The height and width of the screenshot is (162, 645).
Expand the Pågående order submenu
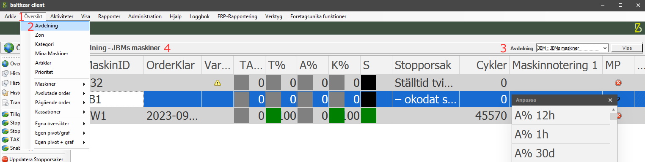pos(55,103)
